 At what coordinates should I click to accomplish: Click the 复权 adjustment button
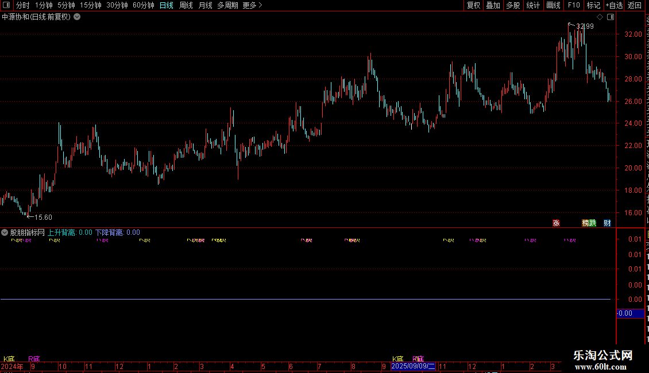(x=473, y=5)
